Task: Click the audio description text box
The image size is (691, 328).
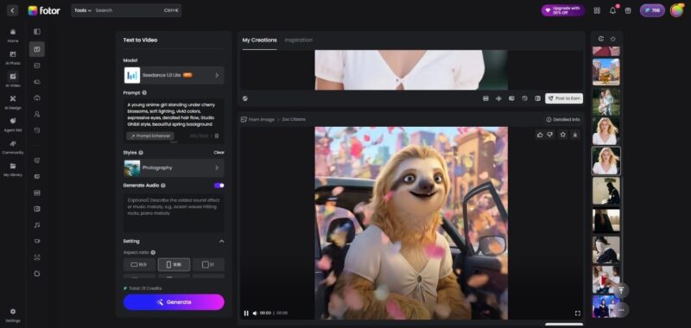Action: coord(174,213)
